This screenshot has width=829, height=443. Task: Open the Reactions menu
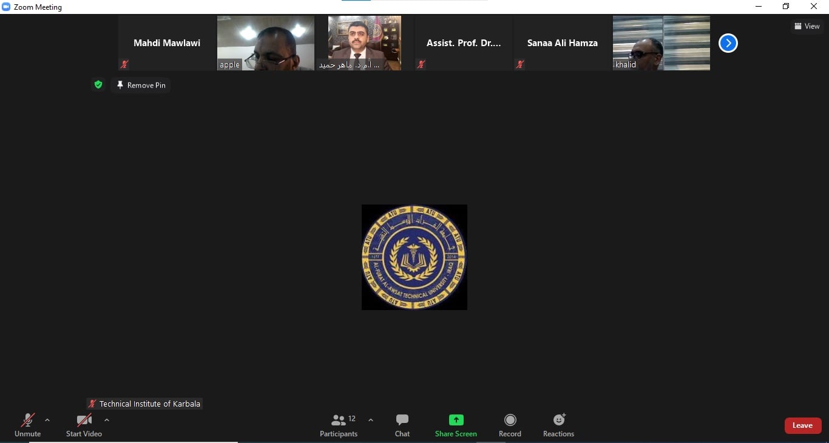click(558, 425)
